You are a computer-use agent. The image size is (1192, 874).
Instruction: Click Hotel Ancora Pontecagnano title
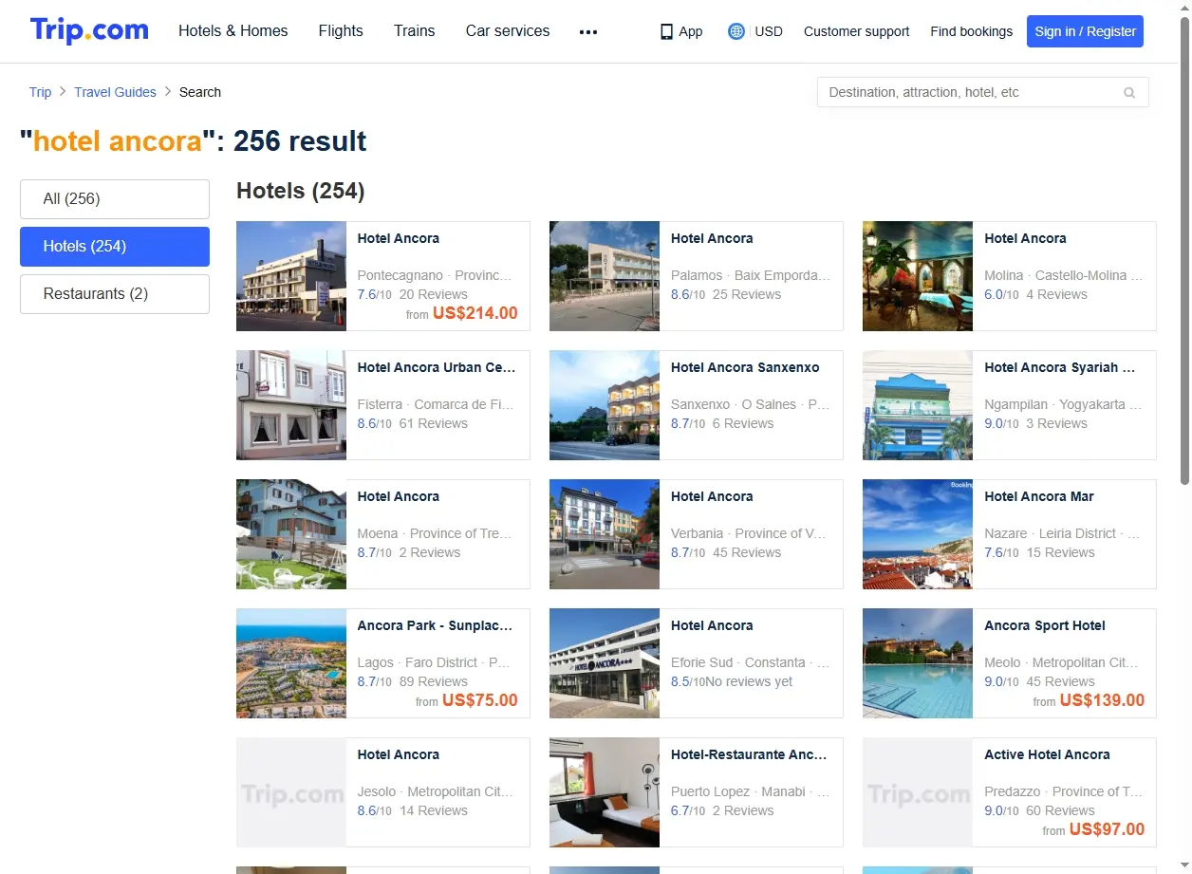398,238
